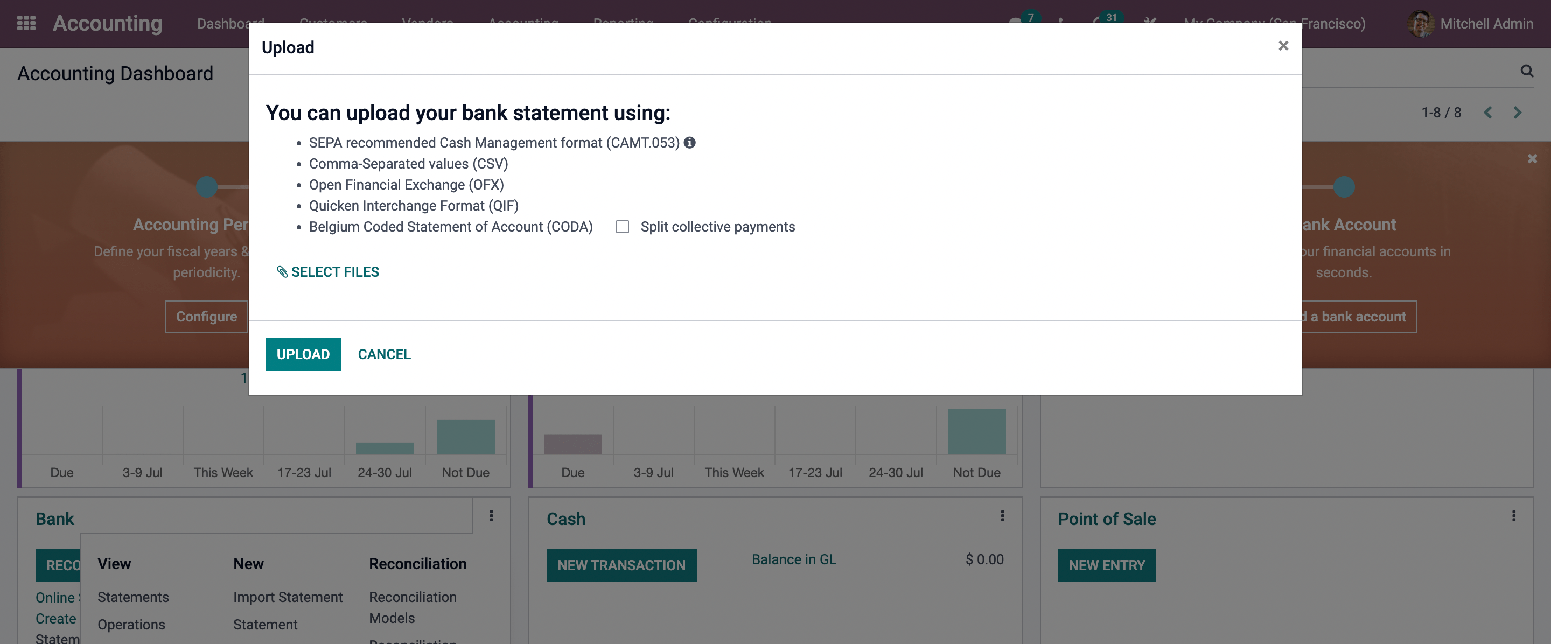1551x644 pixels.
Task: Click the info icon beside CAMT.053
Action: coord(689,143)
